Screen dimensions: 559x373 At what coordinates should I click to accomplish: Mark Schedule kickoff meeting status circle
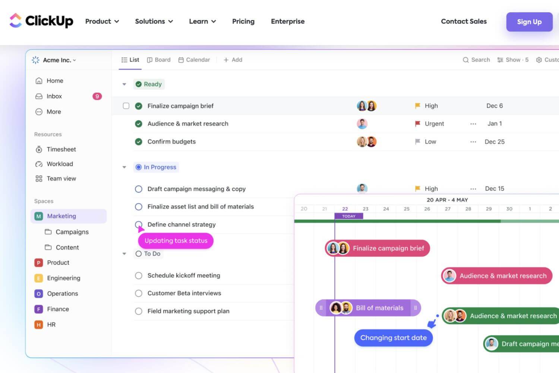(x=139, y=276)
